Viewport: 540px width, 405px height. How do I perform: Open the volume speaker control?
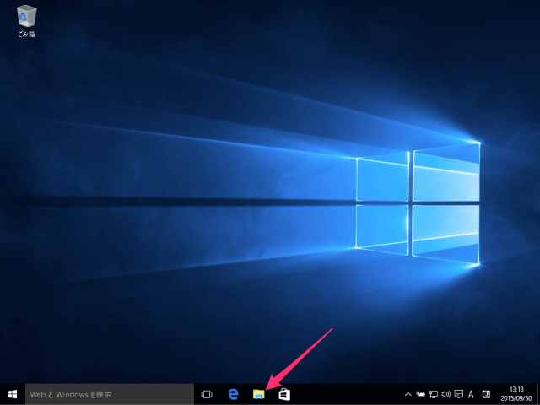446,394
